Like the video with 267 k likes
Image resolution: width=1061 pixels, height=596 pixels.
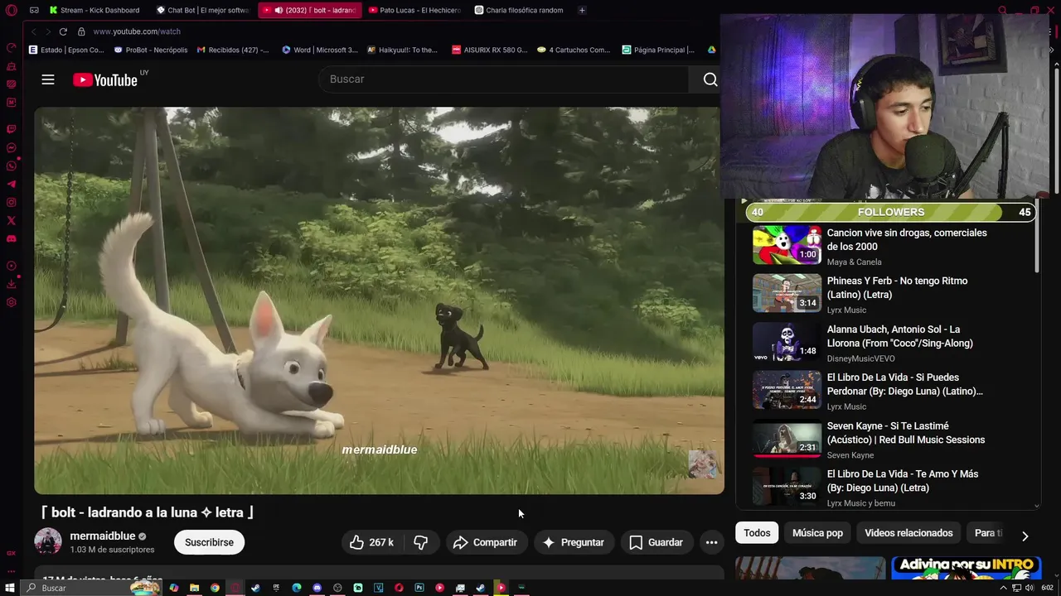371,542
